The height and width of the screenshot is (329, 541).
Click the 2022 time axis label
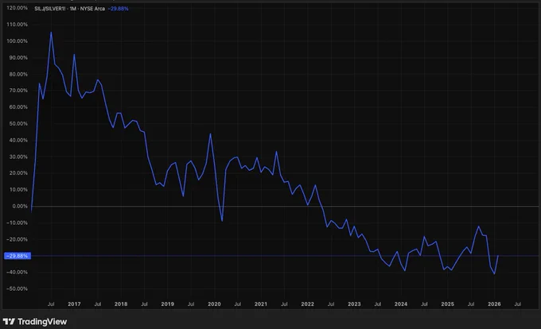[307, 304]
